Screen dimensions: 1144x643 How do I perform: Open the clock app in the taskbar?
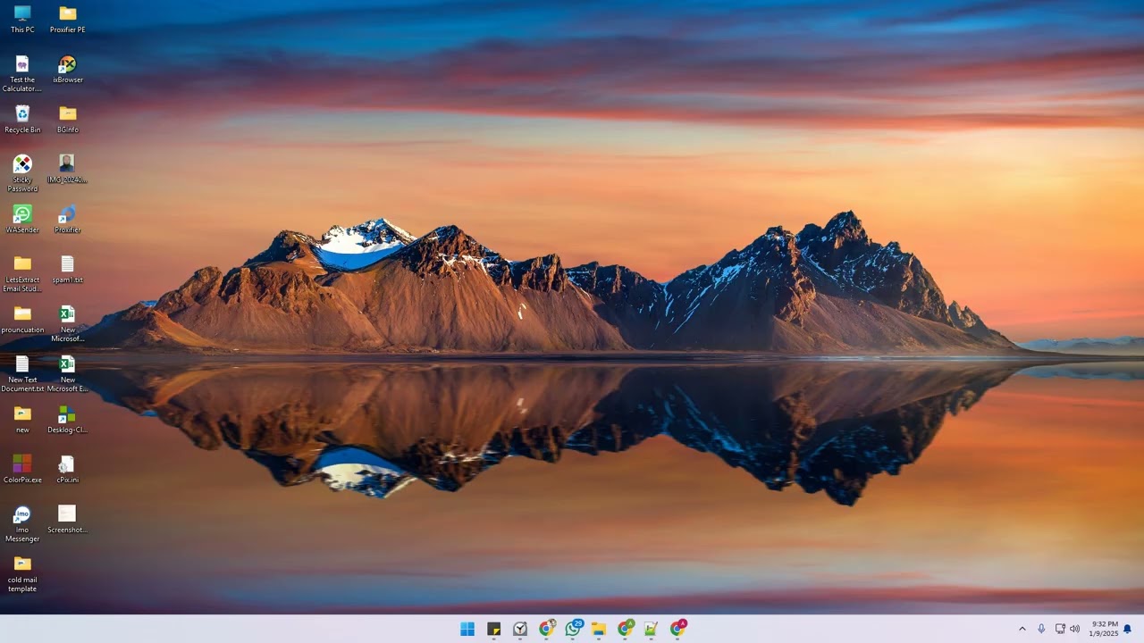[520, 629]
